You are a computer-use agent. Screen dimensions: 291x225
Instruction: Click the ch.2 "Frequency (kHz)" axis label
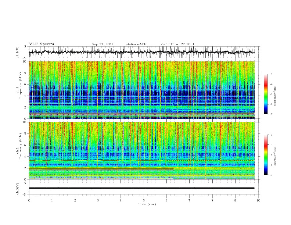21,146
